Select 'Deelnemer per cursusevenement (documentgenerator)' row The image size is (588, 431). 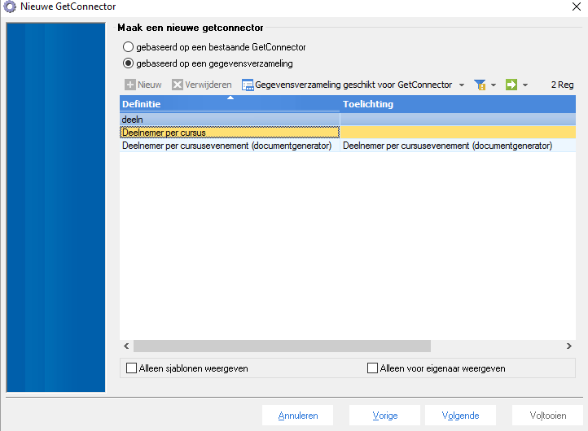[x=226, y=146]
